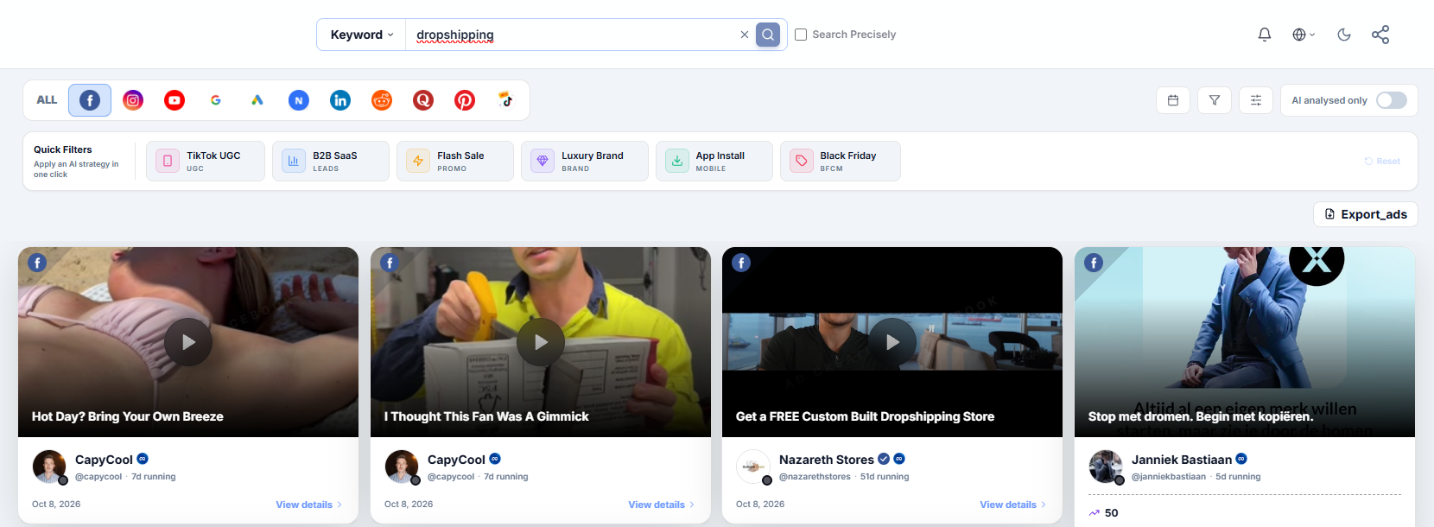1434x527 pixels.
Task: Click the Export_ads button
Action: click(x=1366, y=214)
